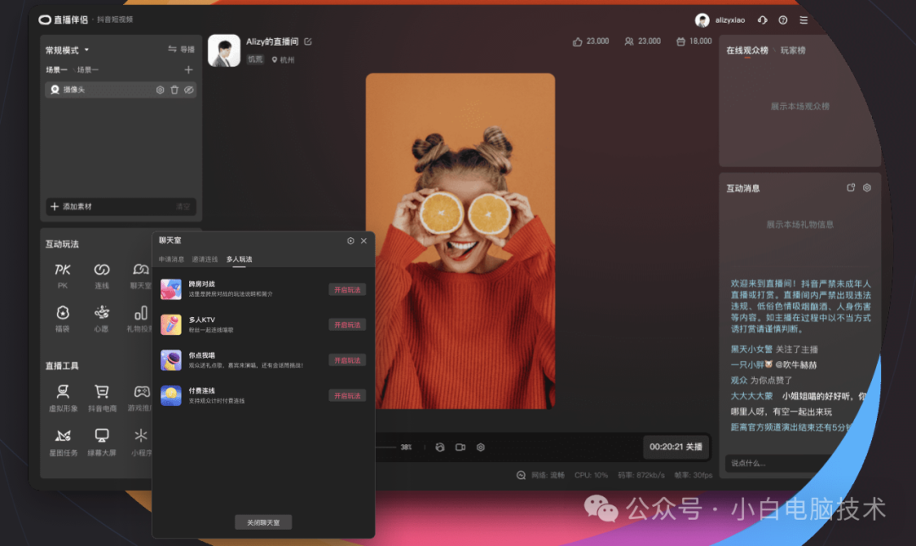This screenshot has height=546, width=916.
Task: Open the 聊天室 dialog settings icon
Action: coord(350,241)
